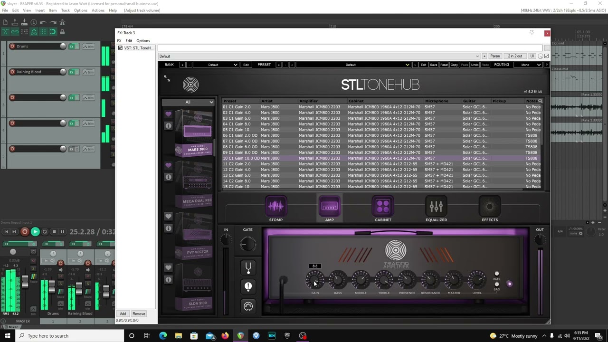Expand the FX preset Default combo box
608x342 pixels.
[319, 56]
